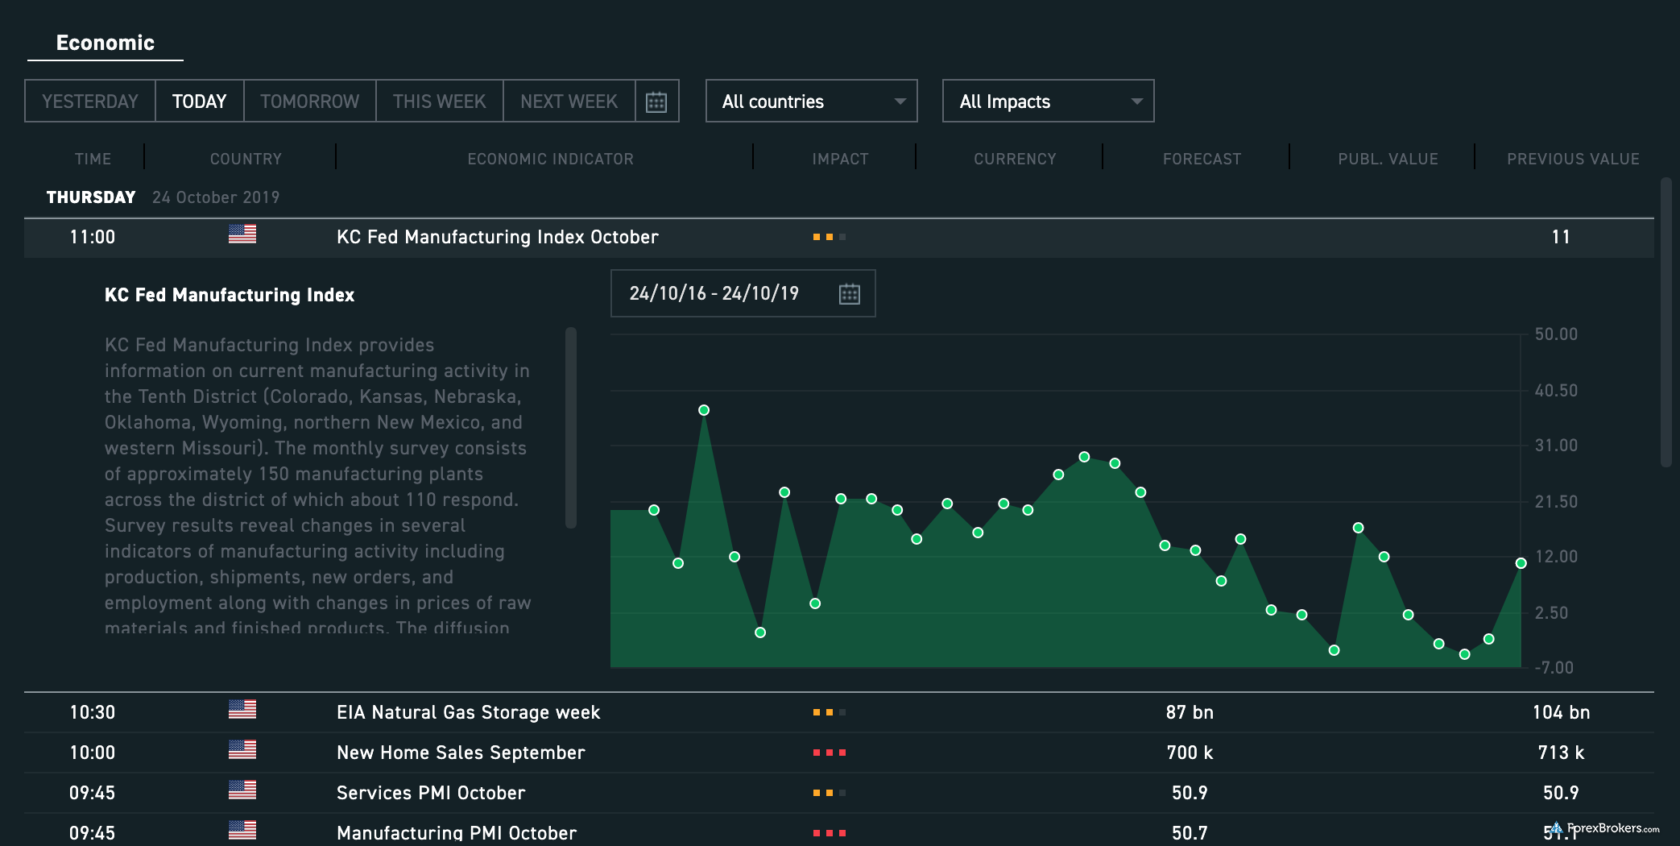This screenshot has height=846, width=1680.
Task: Switch to the THIS WEEK tab
Action: [439, 102]
